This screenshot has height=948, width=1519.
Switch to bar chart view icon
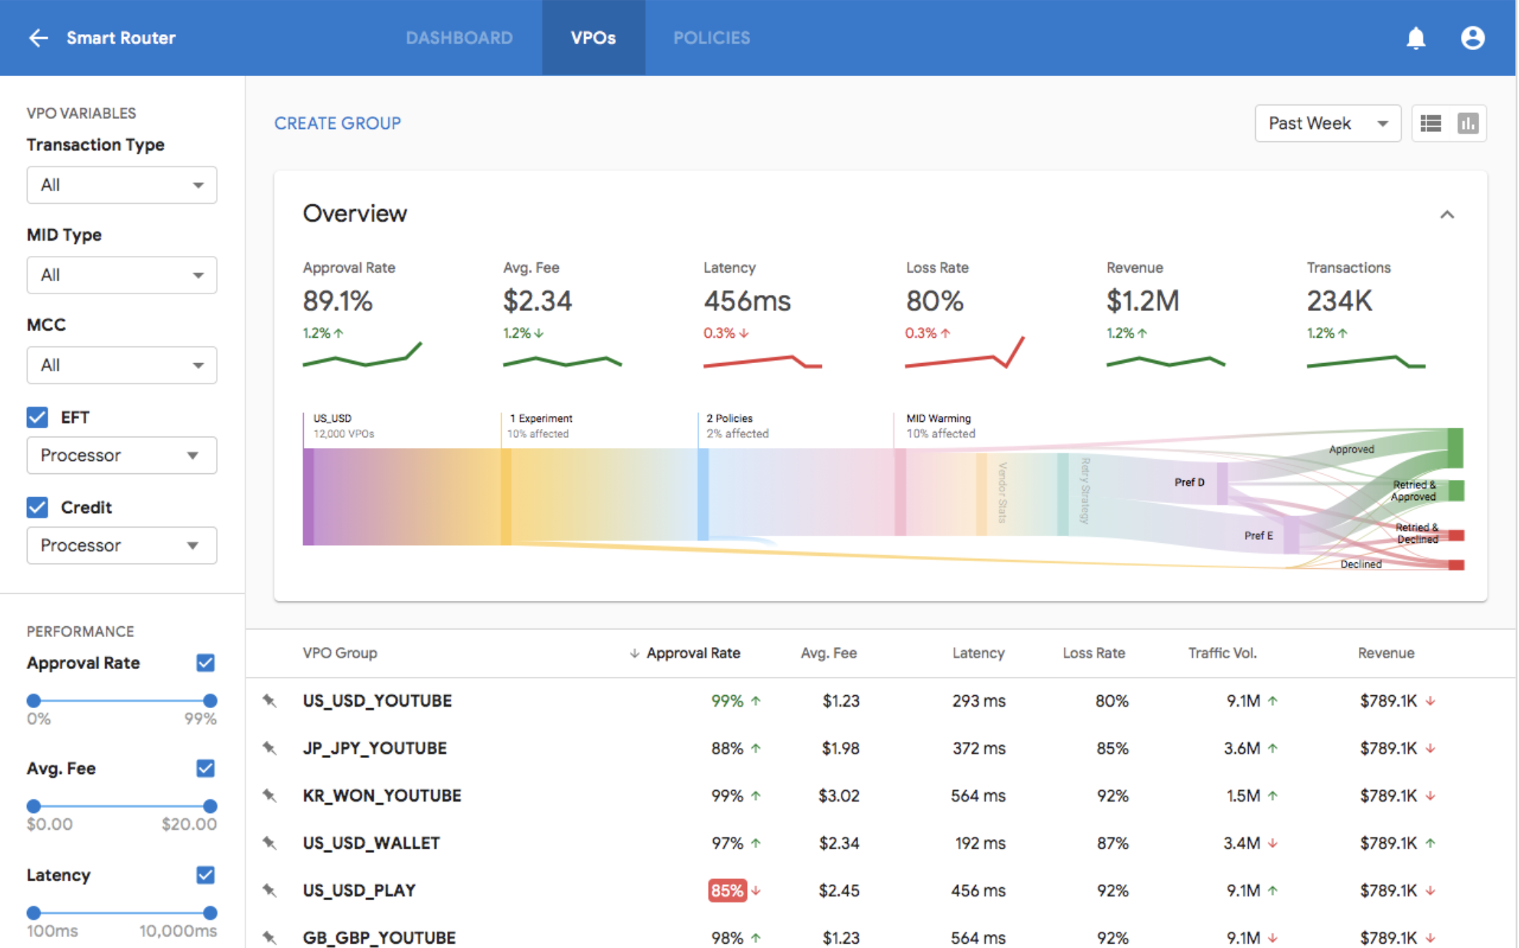pyautogui.click(x=1468, y=123)
